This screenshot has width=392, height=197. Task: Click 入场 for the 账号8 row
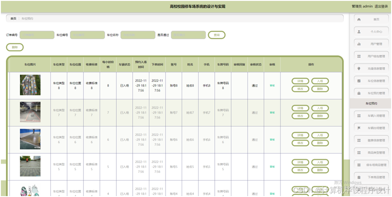[x=320, y=81]
